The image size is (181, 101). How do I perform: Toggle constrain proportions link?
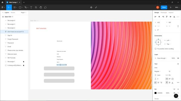click(x=178, y=26)
